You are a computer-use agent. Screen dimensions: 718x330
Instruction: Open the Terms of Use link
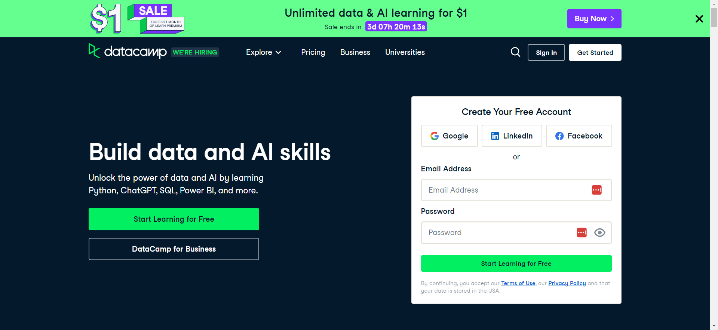click(x=518, y=283)
